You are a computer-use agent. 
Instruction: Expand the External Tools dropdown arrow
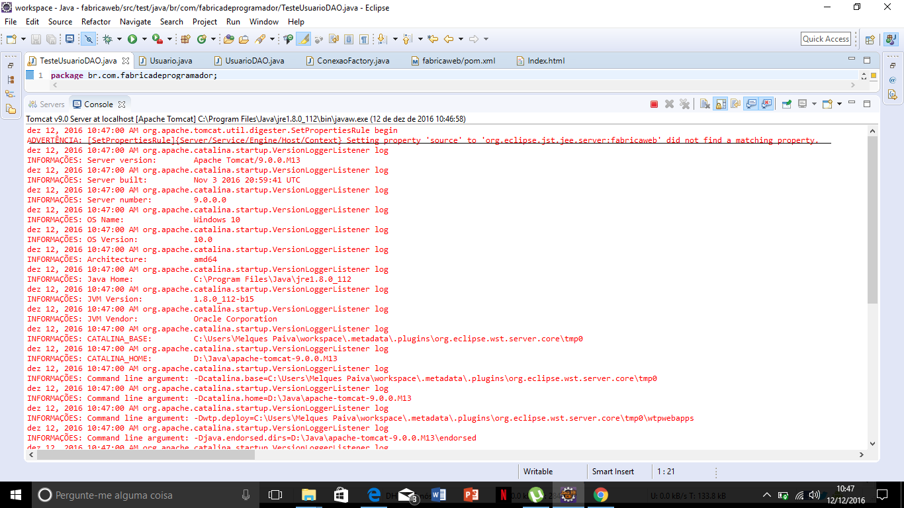click(169, 39)
